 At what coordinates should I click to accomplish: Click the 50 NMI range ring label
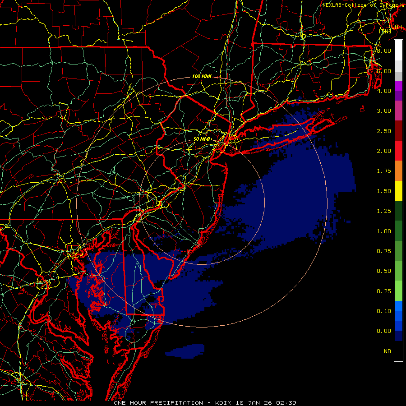pos(202,139)
